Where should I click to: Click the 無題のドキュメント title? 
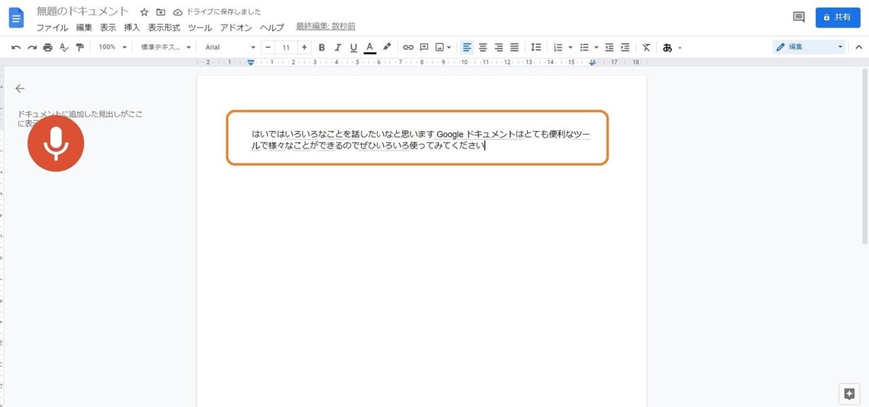(83, 12)
